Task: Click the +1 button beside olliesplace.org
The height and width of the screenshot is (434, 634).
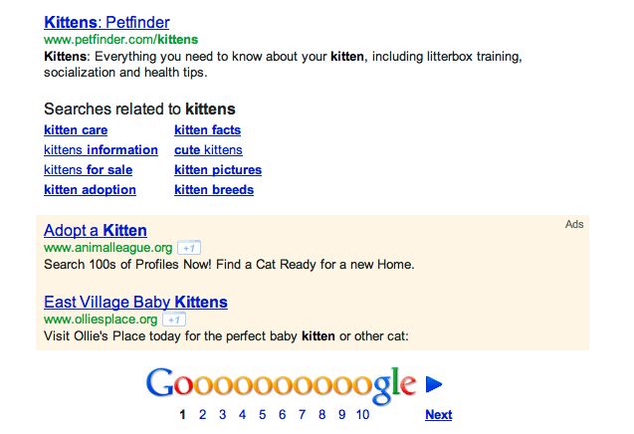Action: pos(173,320)
